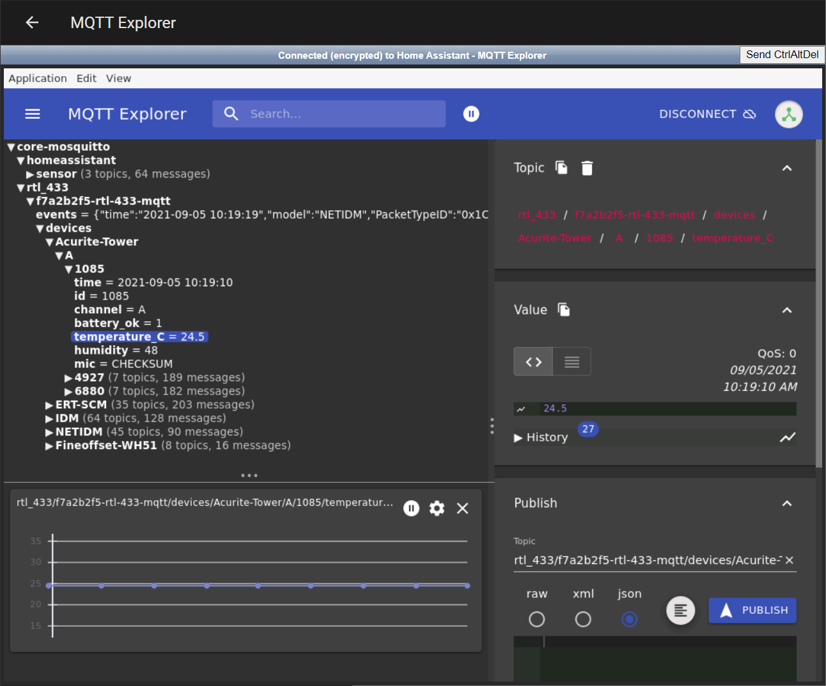The width and height of the screenshot is (826, 686).
Task: Select the events topic row
Action: click(262, 215)
